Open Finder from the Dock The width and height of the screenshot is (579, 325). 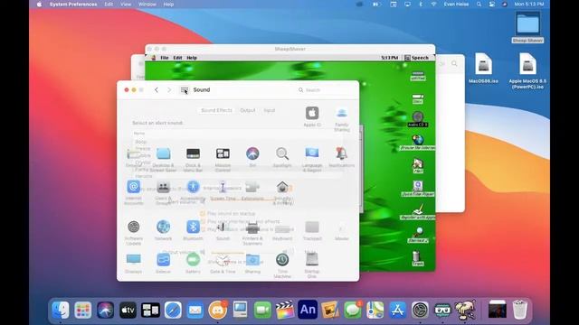[61, 310]
